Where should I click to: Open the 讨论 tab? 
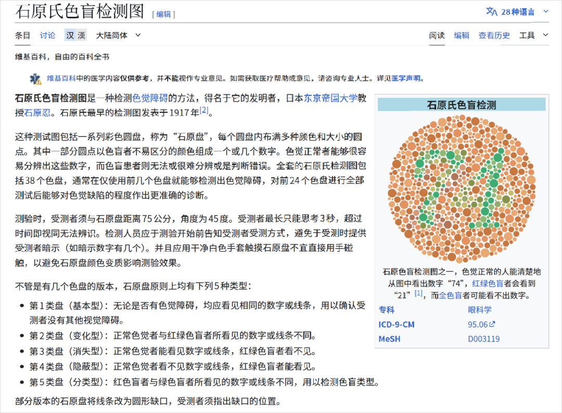(x=47, y=35)
